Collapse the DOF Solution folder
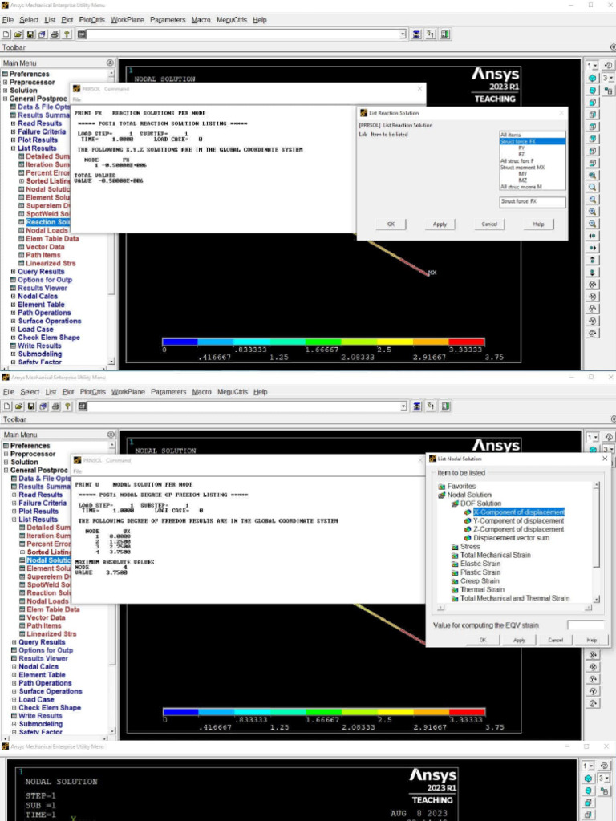This screenshot has height=821, width=616. (455, 504)
